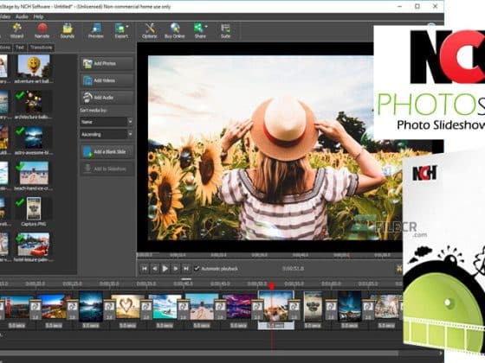Switch to the Transitions tab
The width and height of the screenshot is (485, 363).
point(42,48)
